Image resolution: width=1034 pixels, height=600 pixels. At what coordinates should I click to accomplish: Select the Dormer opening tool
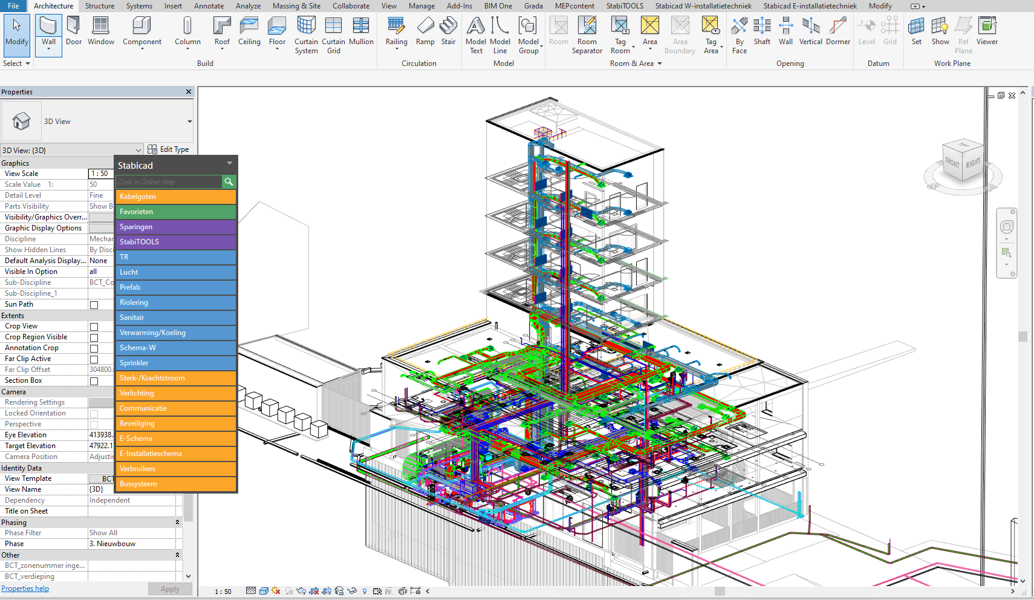(x=838, y=31)
